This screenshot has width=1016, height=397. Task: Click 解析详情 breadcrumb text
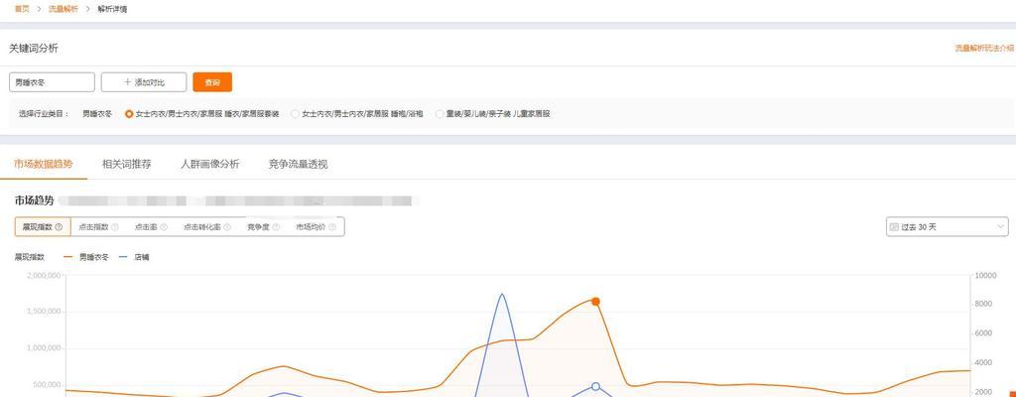point(112,9)
